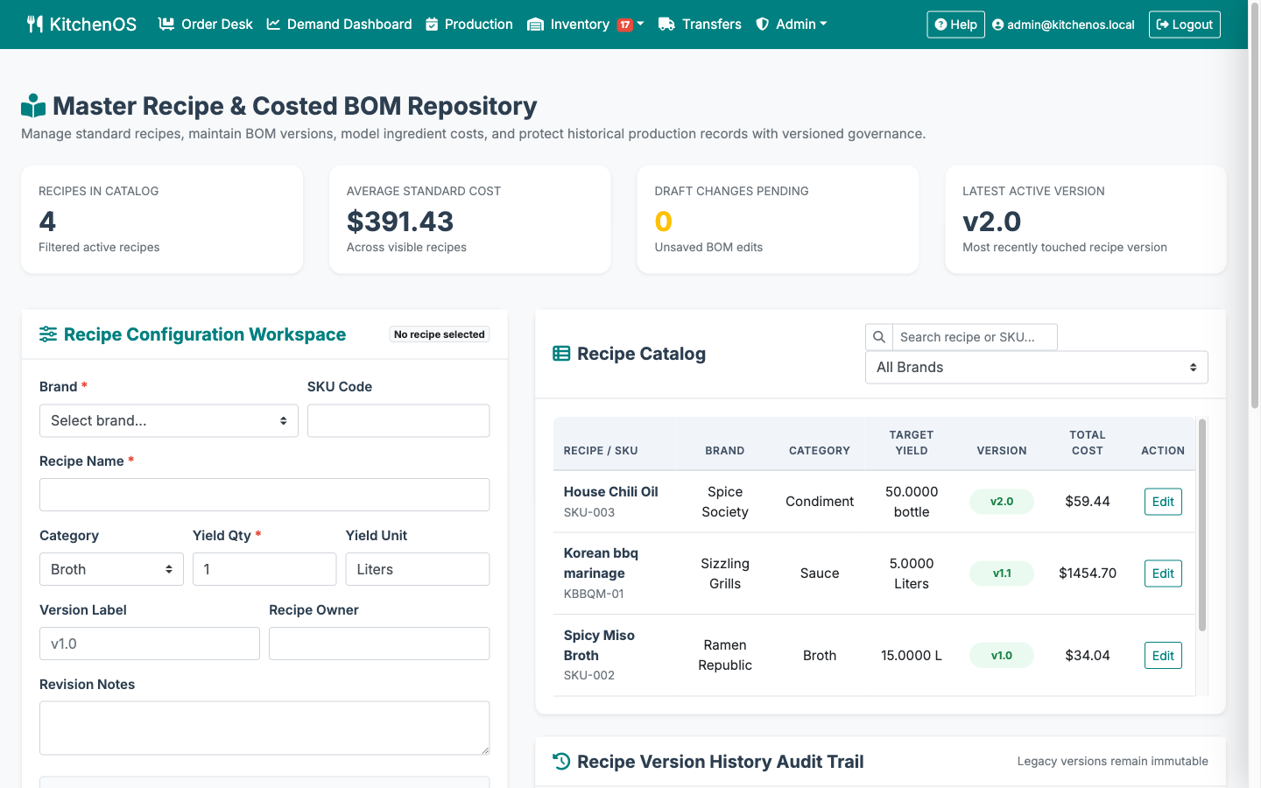
Task: Click the Version Label field
Action: click(x=150, y=644)
